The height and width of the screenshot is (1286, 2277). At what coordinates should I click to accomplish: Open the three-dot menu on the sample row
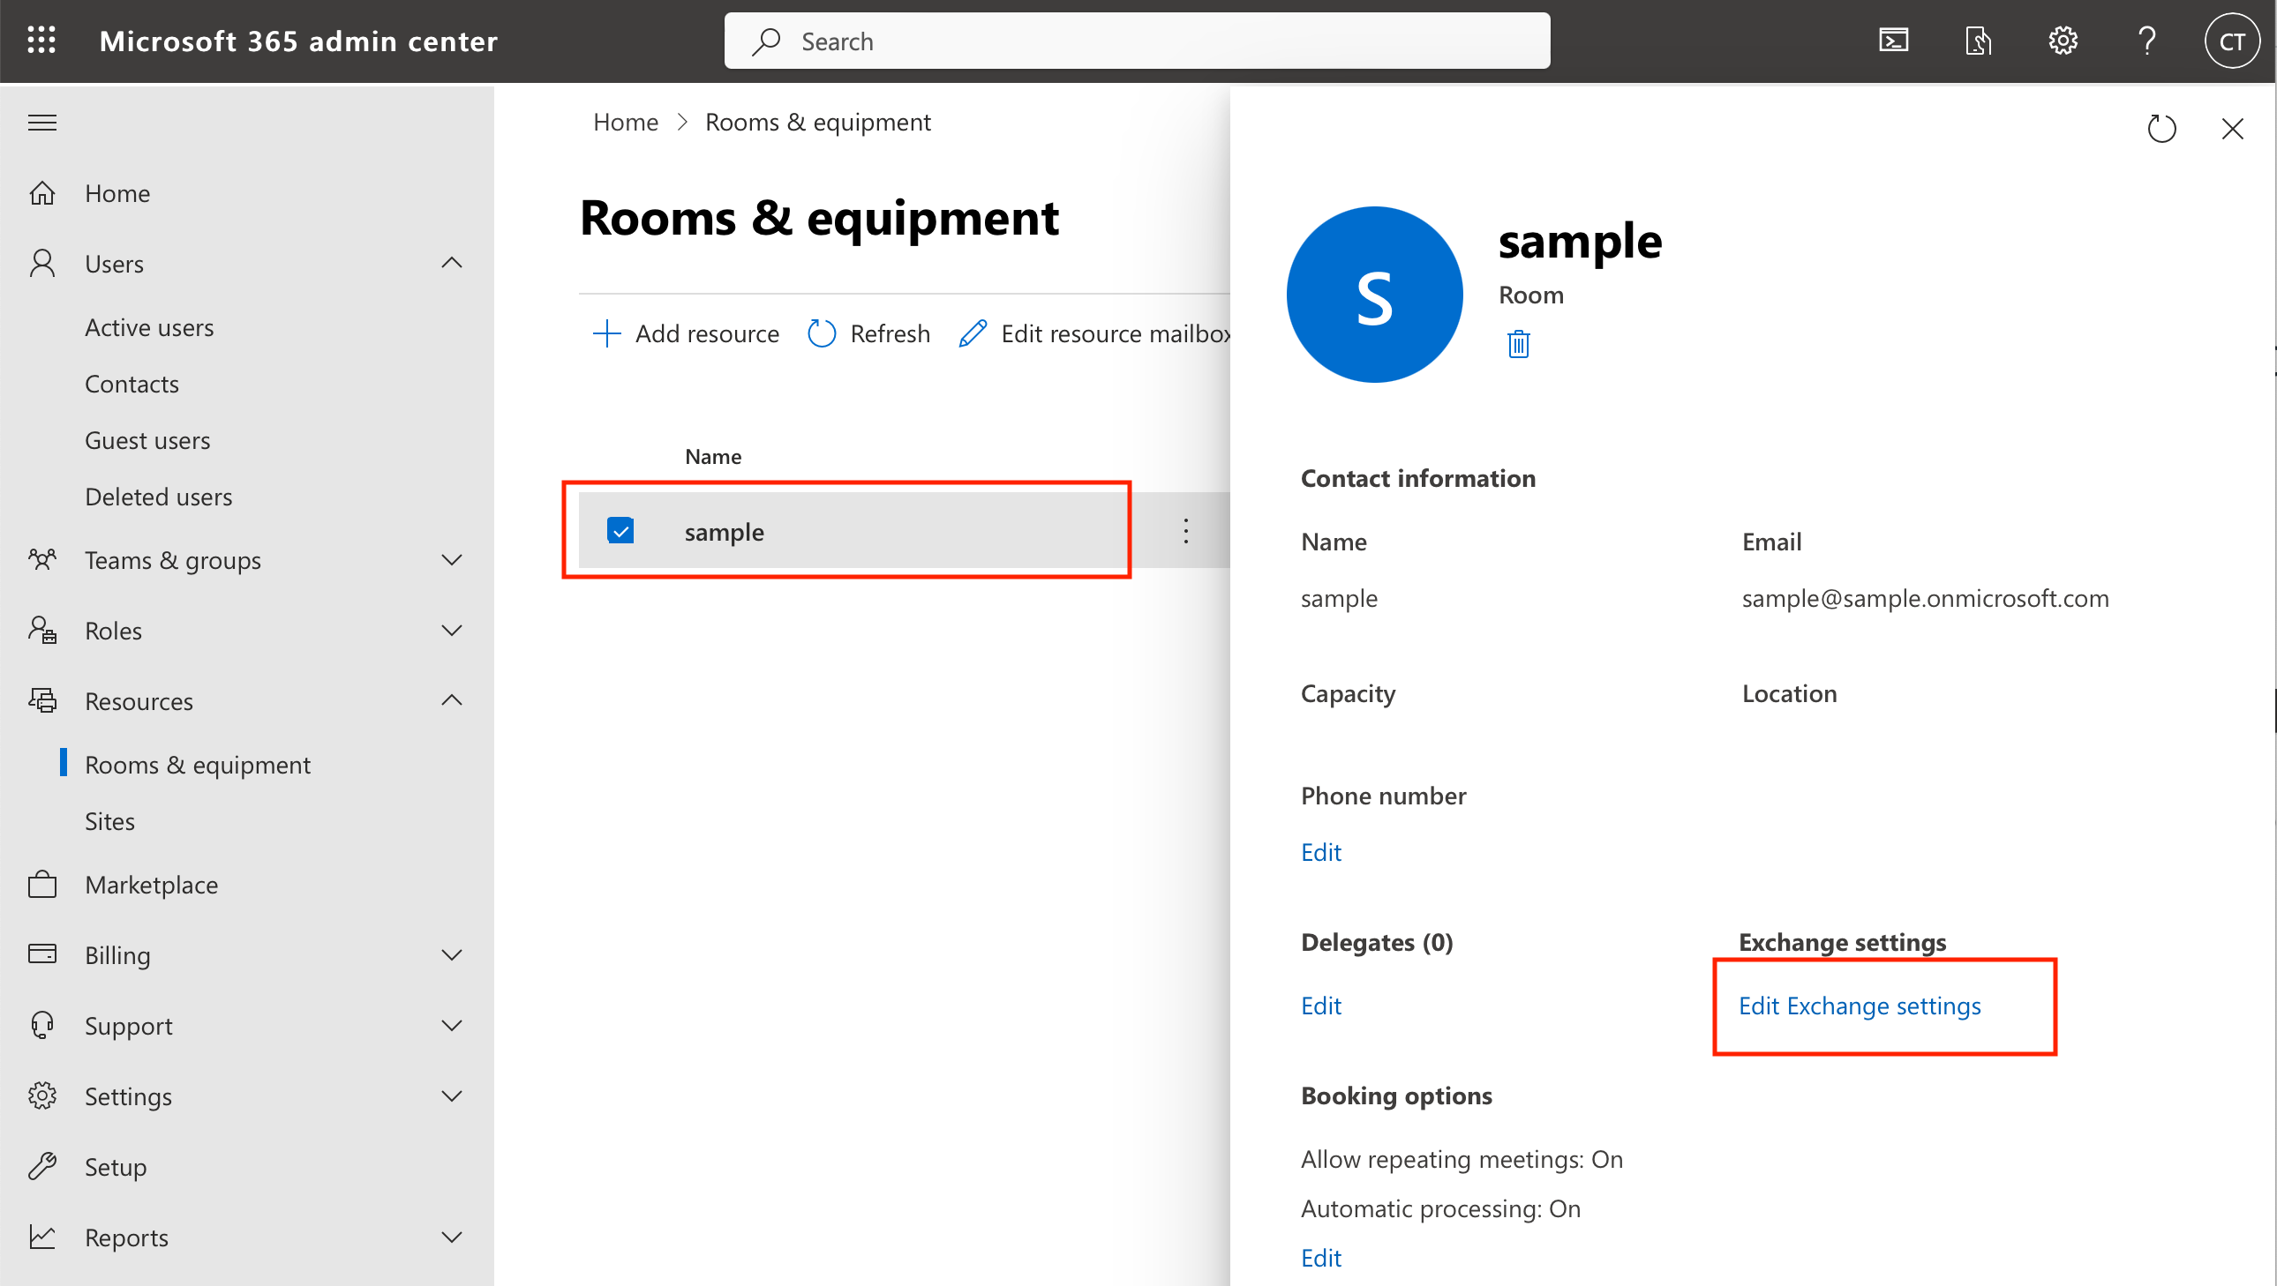coord(1185,530)
